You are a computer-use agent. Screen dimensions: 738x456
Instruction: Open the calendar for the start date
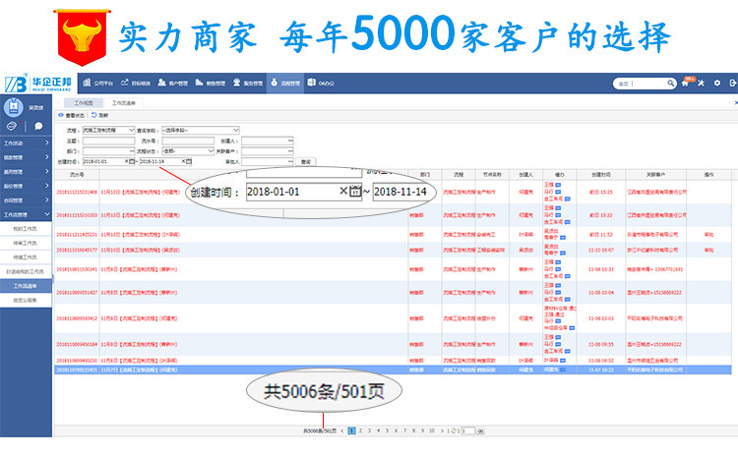pyautogui.click(x=132, y=162)
